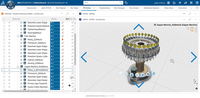Click the right navigation arrow in 3D viewer
This screenshot has height=98, width=200.
click(x=194, y=57)
